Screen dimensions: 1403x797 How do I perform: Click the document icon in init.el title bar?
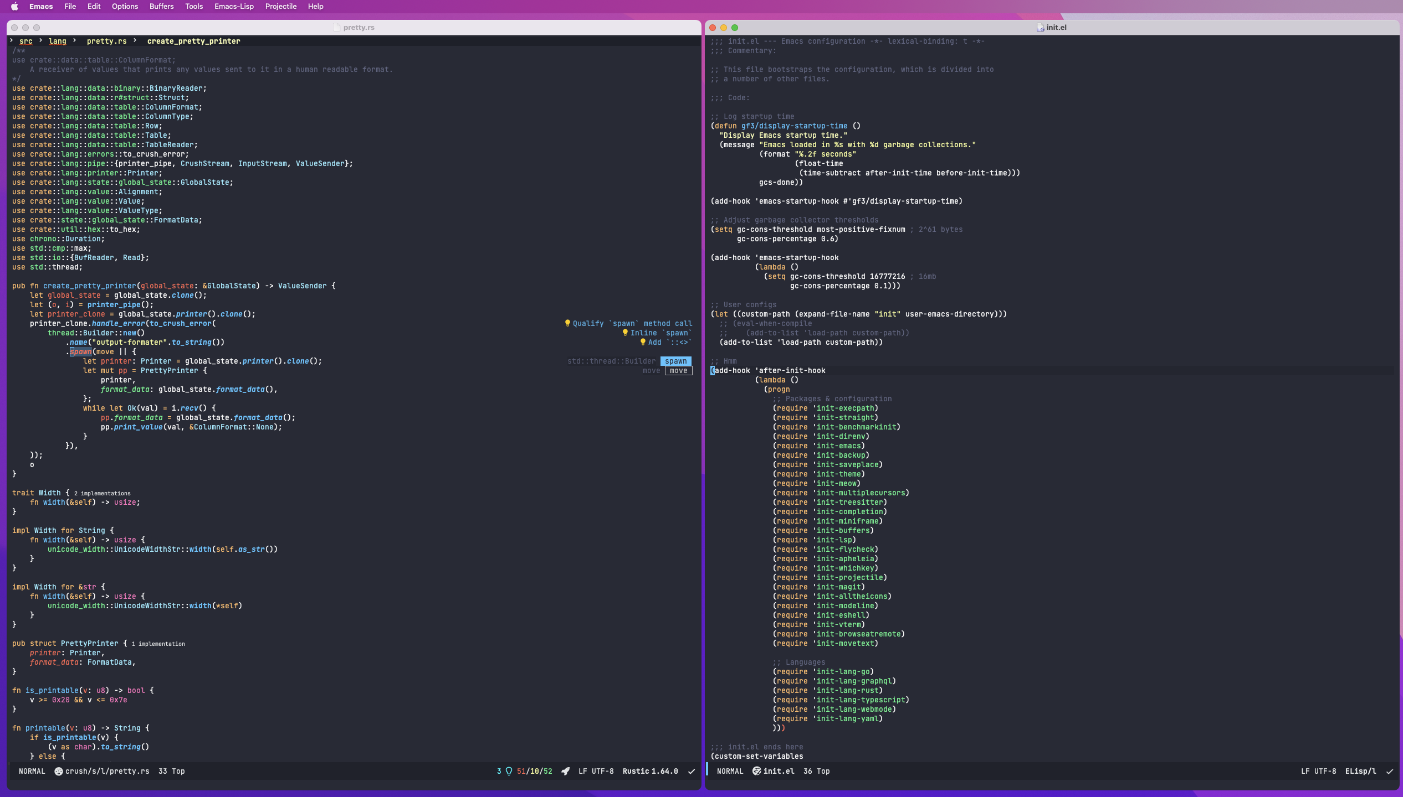click(x=1041, y=28)
